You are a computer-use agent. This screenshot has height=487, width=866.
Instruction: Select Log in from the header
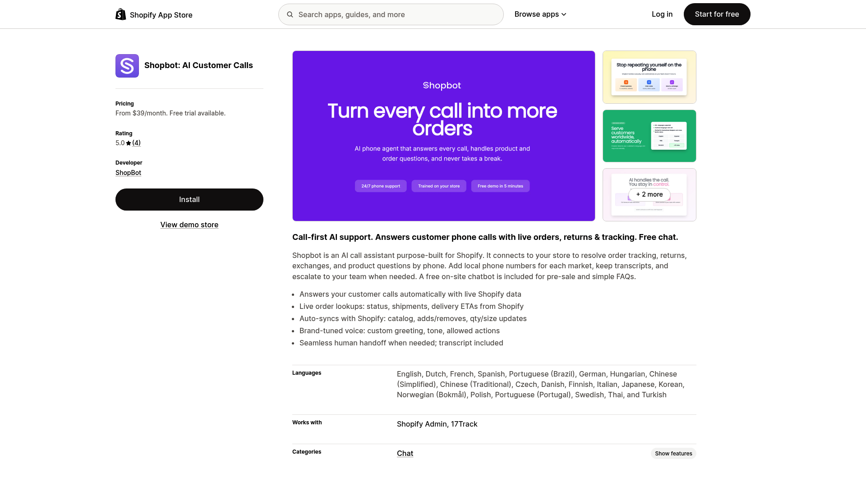pyautogui.click(x=662, y=14)
